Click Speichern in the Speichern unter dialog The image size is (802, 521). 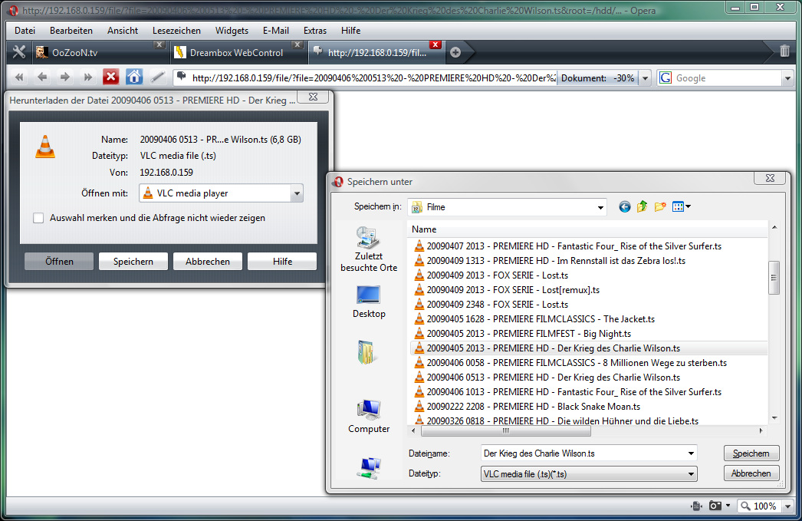[751, 453]
